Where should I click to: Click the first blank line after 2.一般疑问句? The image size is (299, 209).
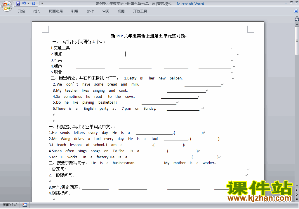[111, 175]
